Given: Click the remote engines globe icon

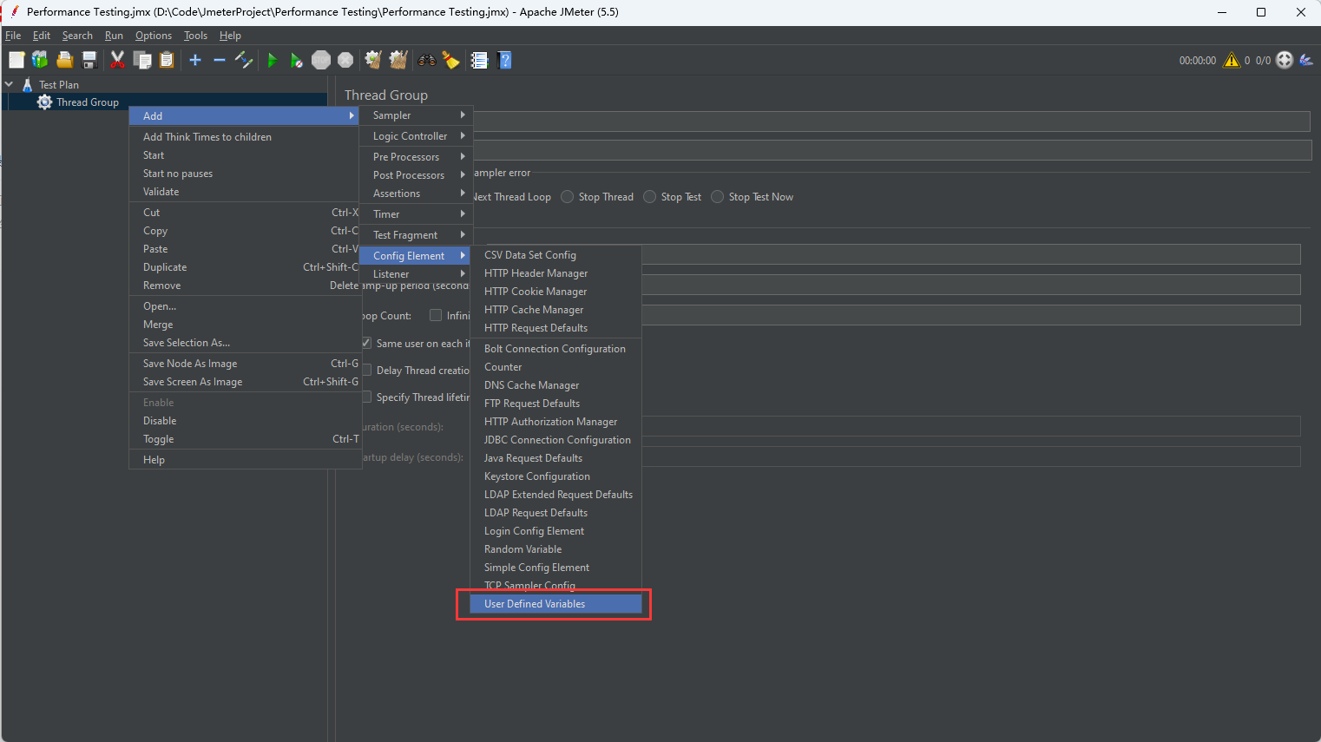Looking at the screenshot, I should [1285, 60].
